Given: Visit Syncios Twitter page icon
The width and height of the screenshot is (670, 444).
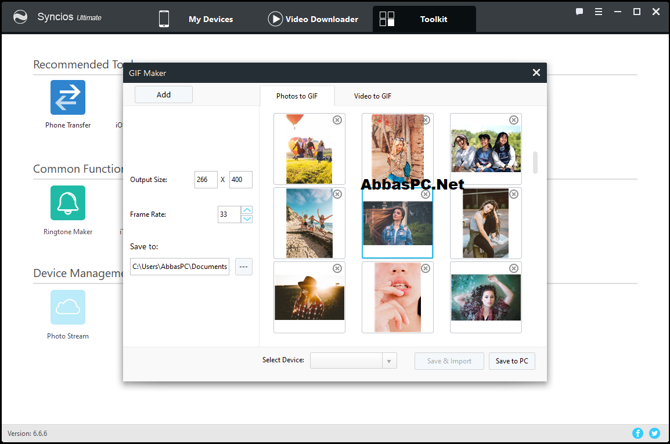Looking at the screenshot, I should [655, 434].
